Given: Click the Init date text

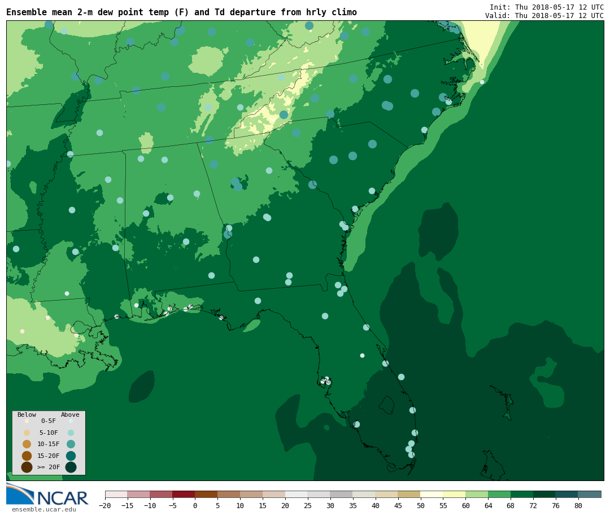Looking at the screenshot, I should 547,7.
